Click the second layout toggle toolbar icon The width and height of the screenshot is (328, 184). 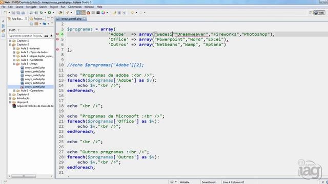click(x=84, y=13)
